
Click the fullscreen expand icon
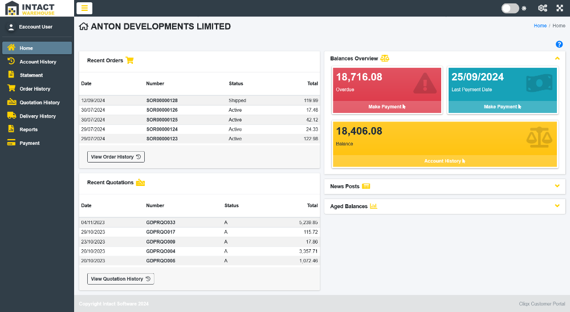tap(560, 8)
